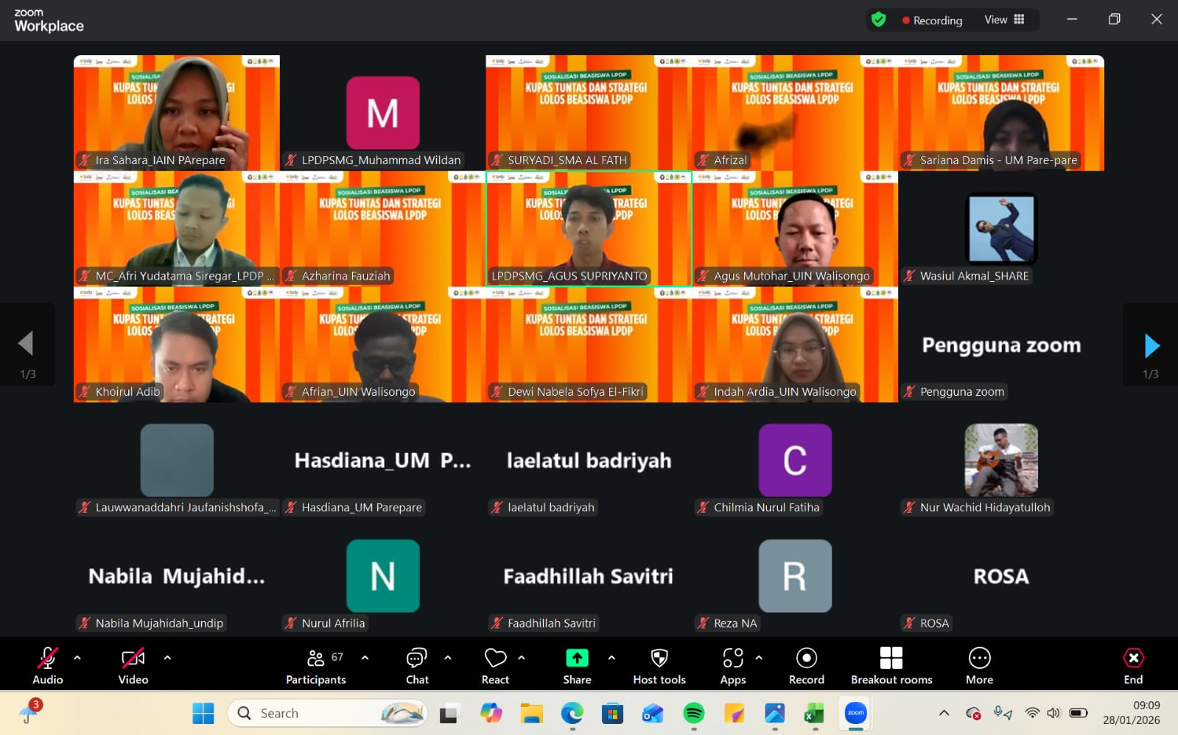Expand video options arrow next to Video
Viewport: 1178px width, 735px height.
click(x=167, y=658)
